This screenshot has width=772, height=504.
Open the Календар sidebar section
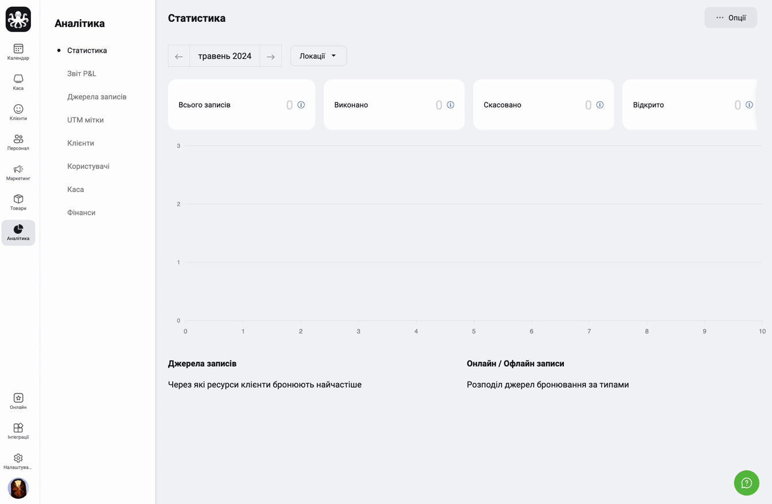pyautogui.click(x=18, y=52)
